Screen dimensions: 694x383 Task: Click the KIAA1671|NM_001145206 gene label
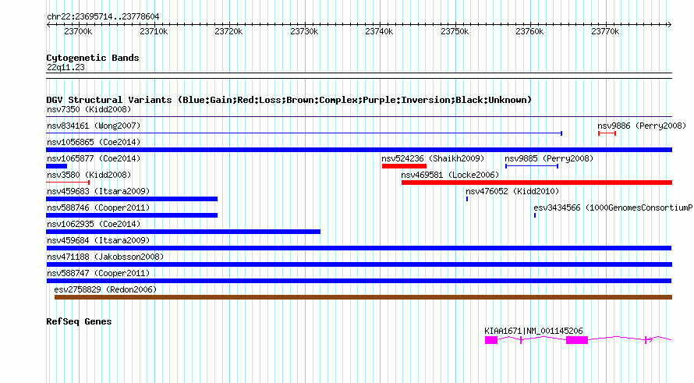(x=533, y=331)
